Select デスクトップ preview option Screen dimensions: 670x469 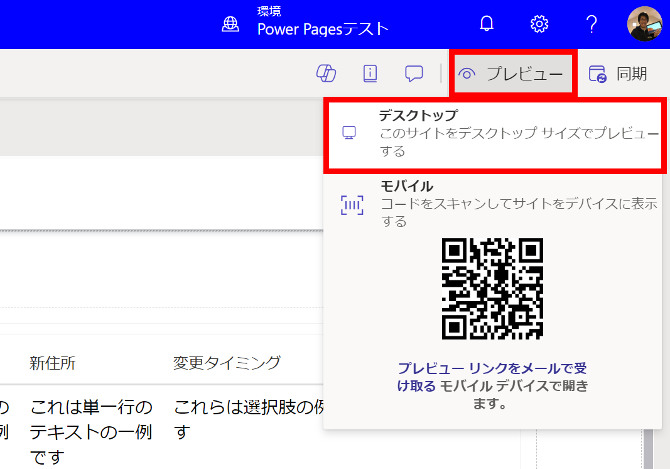click(x=495, y=134)
